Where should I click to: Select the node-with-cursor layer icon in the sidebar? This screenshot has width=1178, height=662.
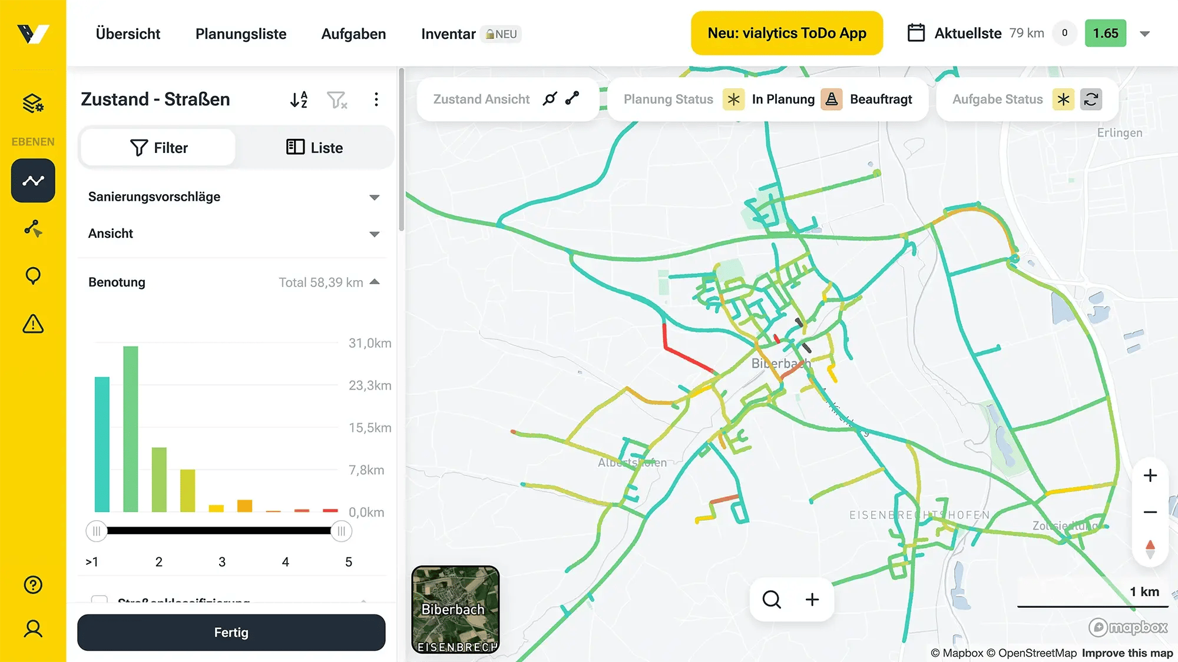[x=33, y=228]
